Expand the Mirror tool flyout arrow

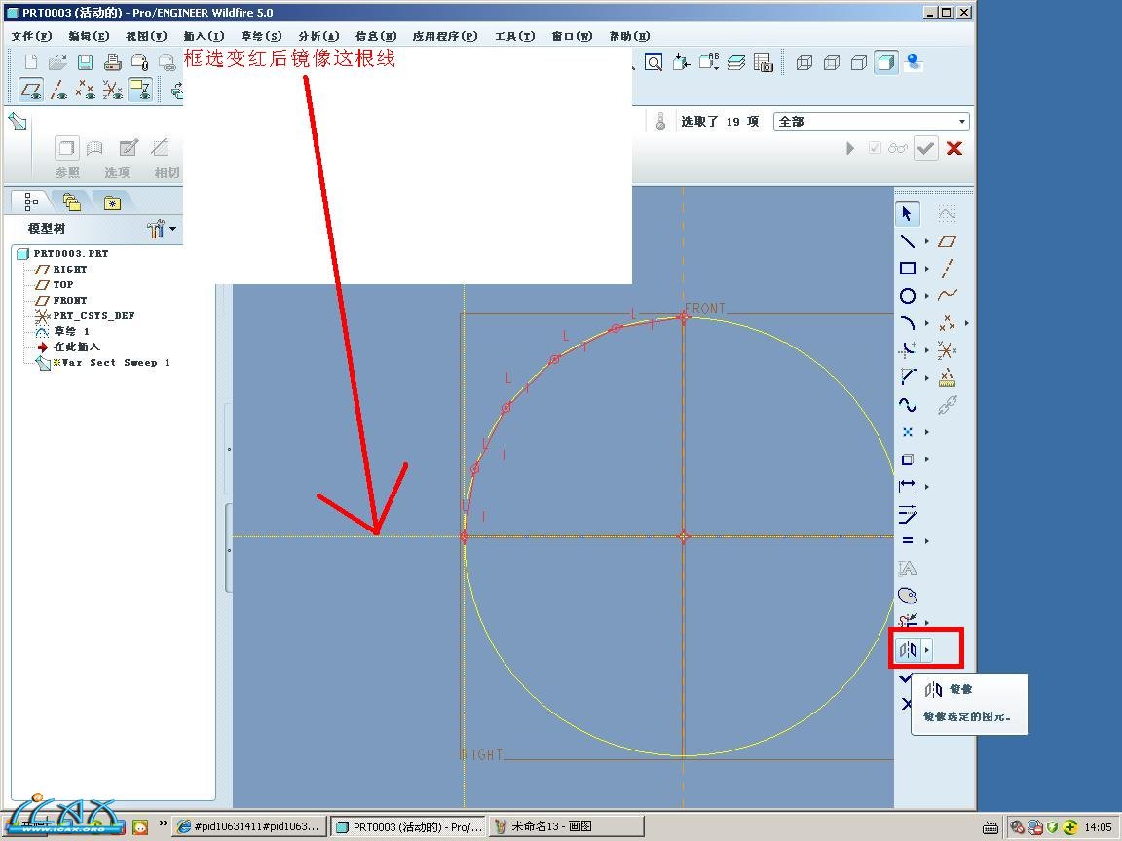tap(927, 649)
